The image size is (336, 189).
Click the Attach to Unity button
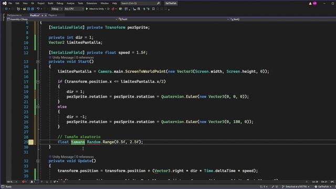95,9
